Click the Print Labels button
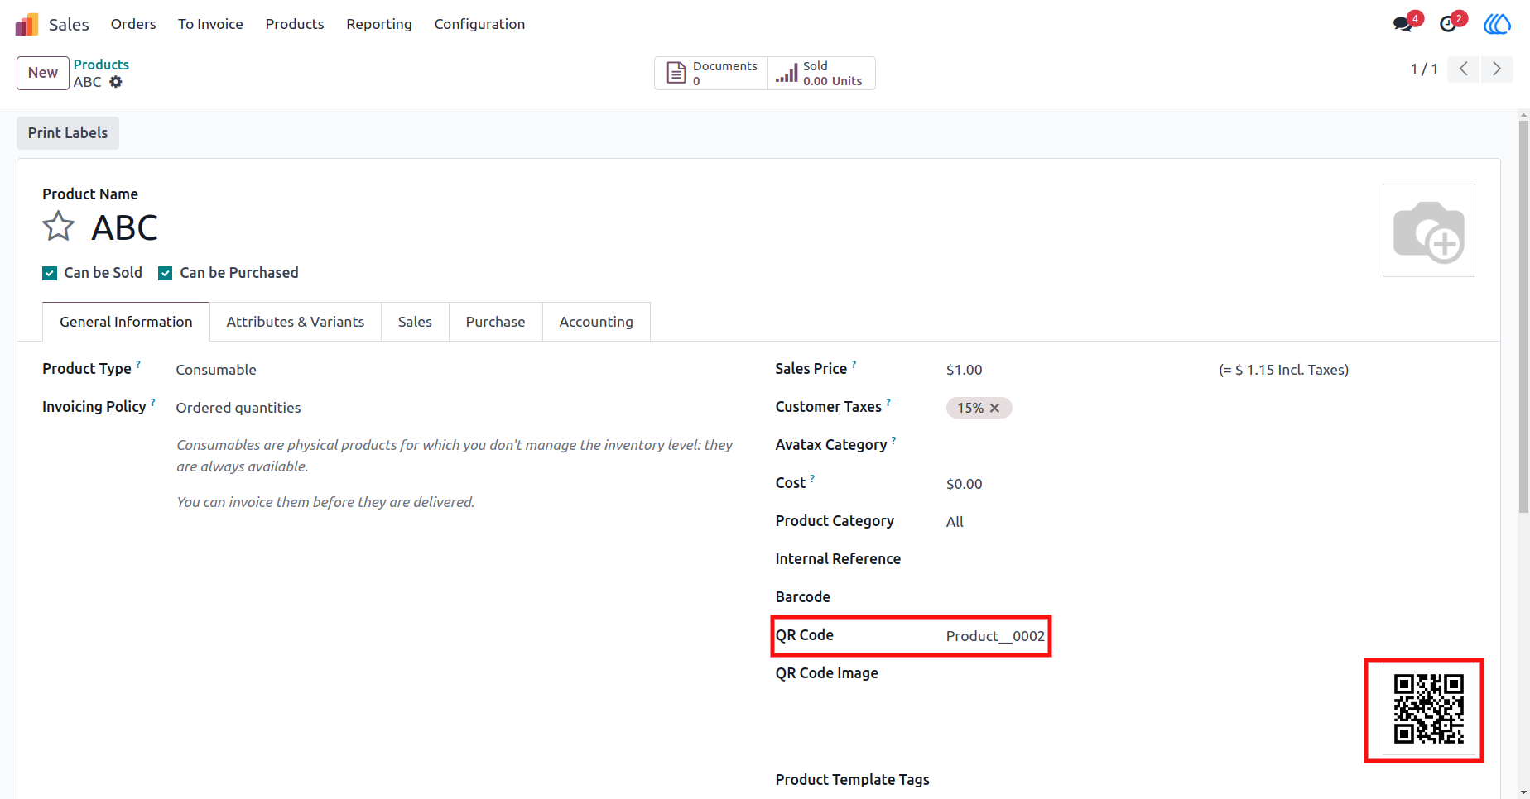The height and width of the screenshot is (799, 1530). tap(68, 133)
